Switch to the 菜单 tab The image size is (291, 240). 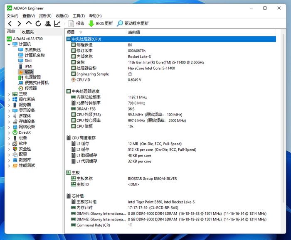11,32
